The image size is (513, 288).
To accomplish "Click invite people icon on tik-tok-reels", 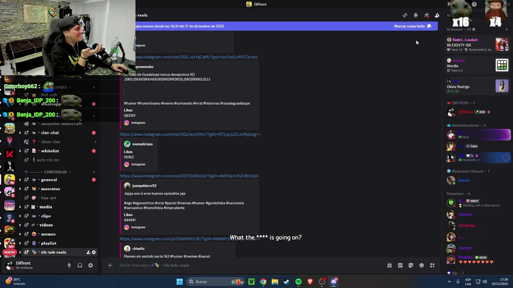I will pos(88,252).
